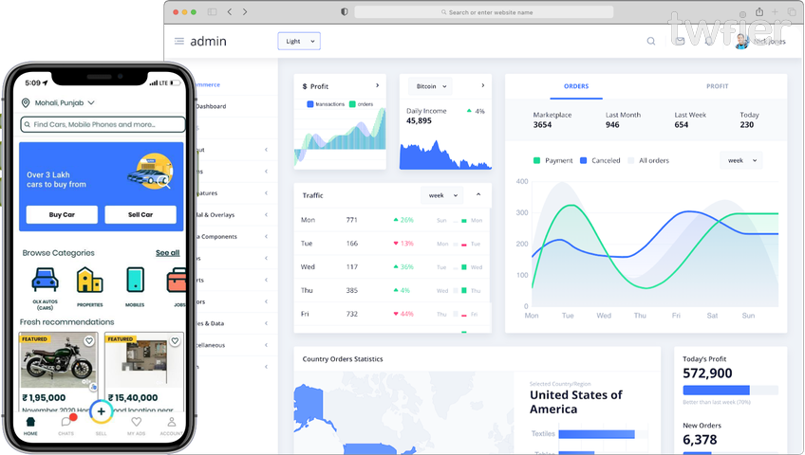
Task: Choose the Properties category icon
Action: [x=89, y=281]
